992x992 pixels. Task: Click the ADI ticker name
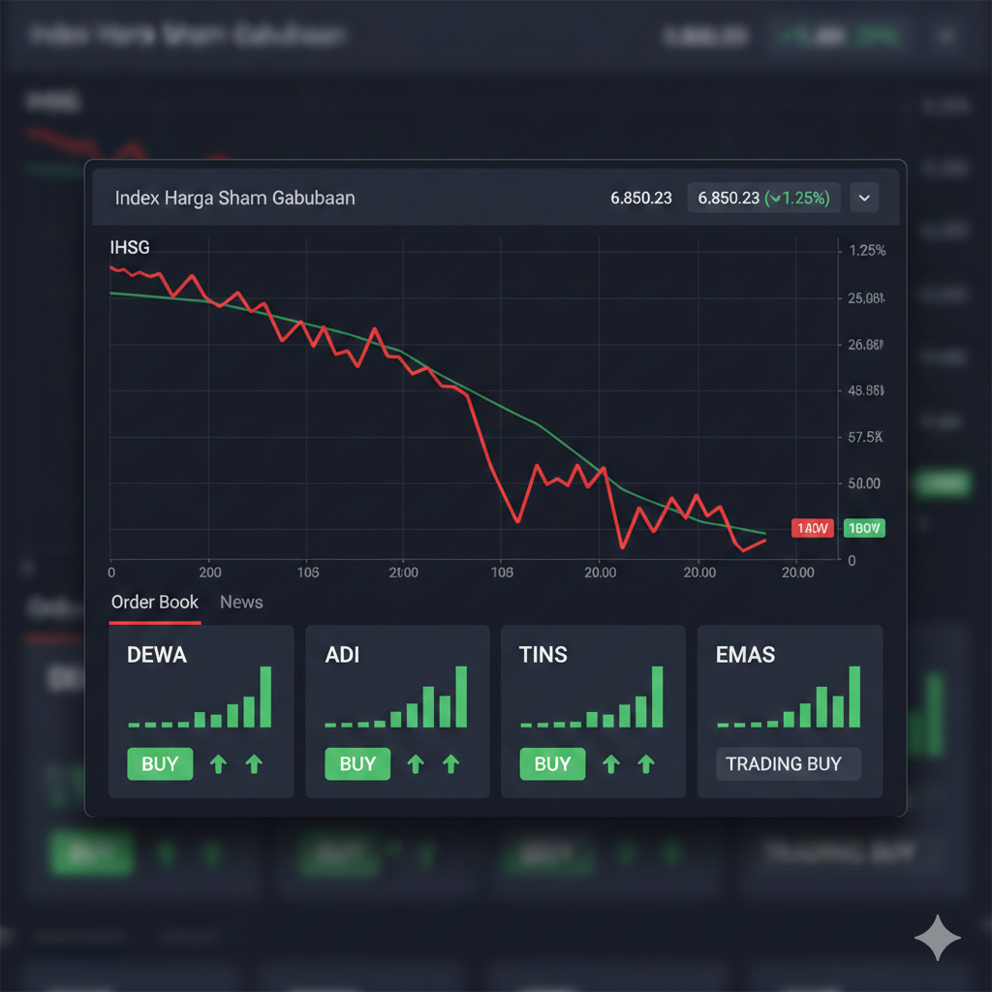coord(342,655)
